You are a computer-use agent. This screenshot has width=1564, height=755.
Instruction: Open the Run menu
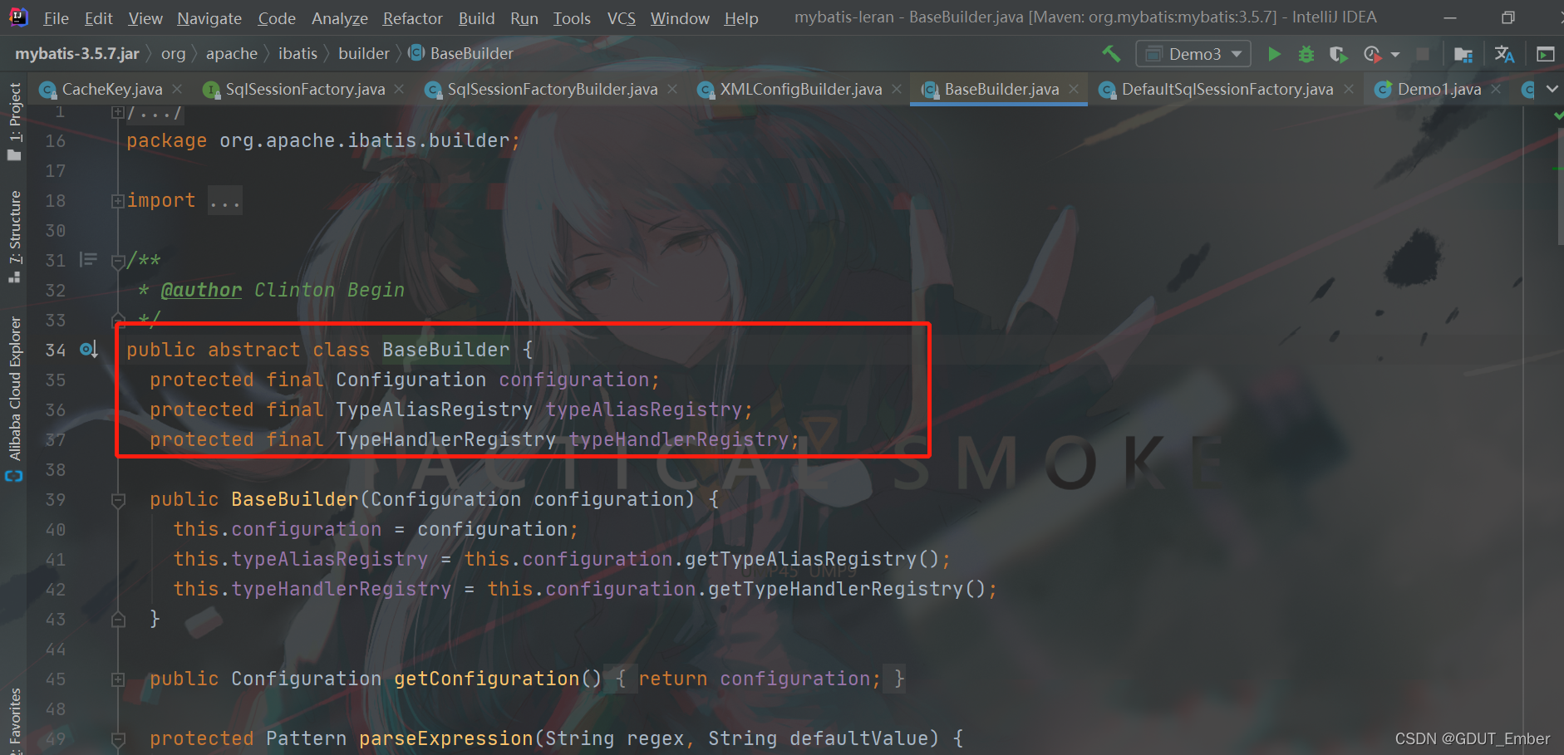tap(524, 17)
